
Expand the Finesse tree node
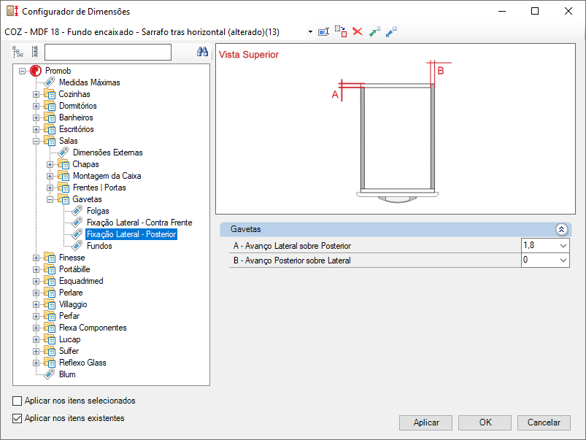coord(36,258)
